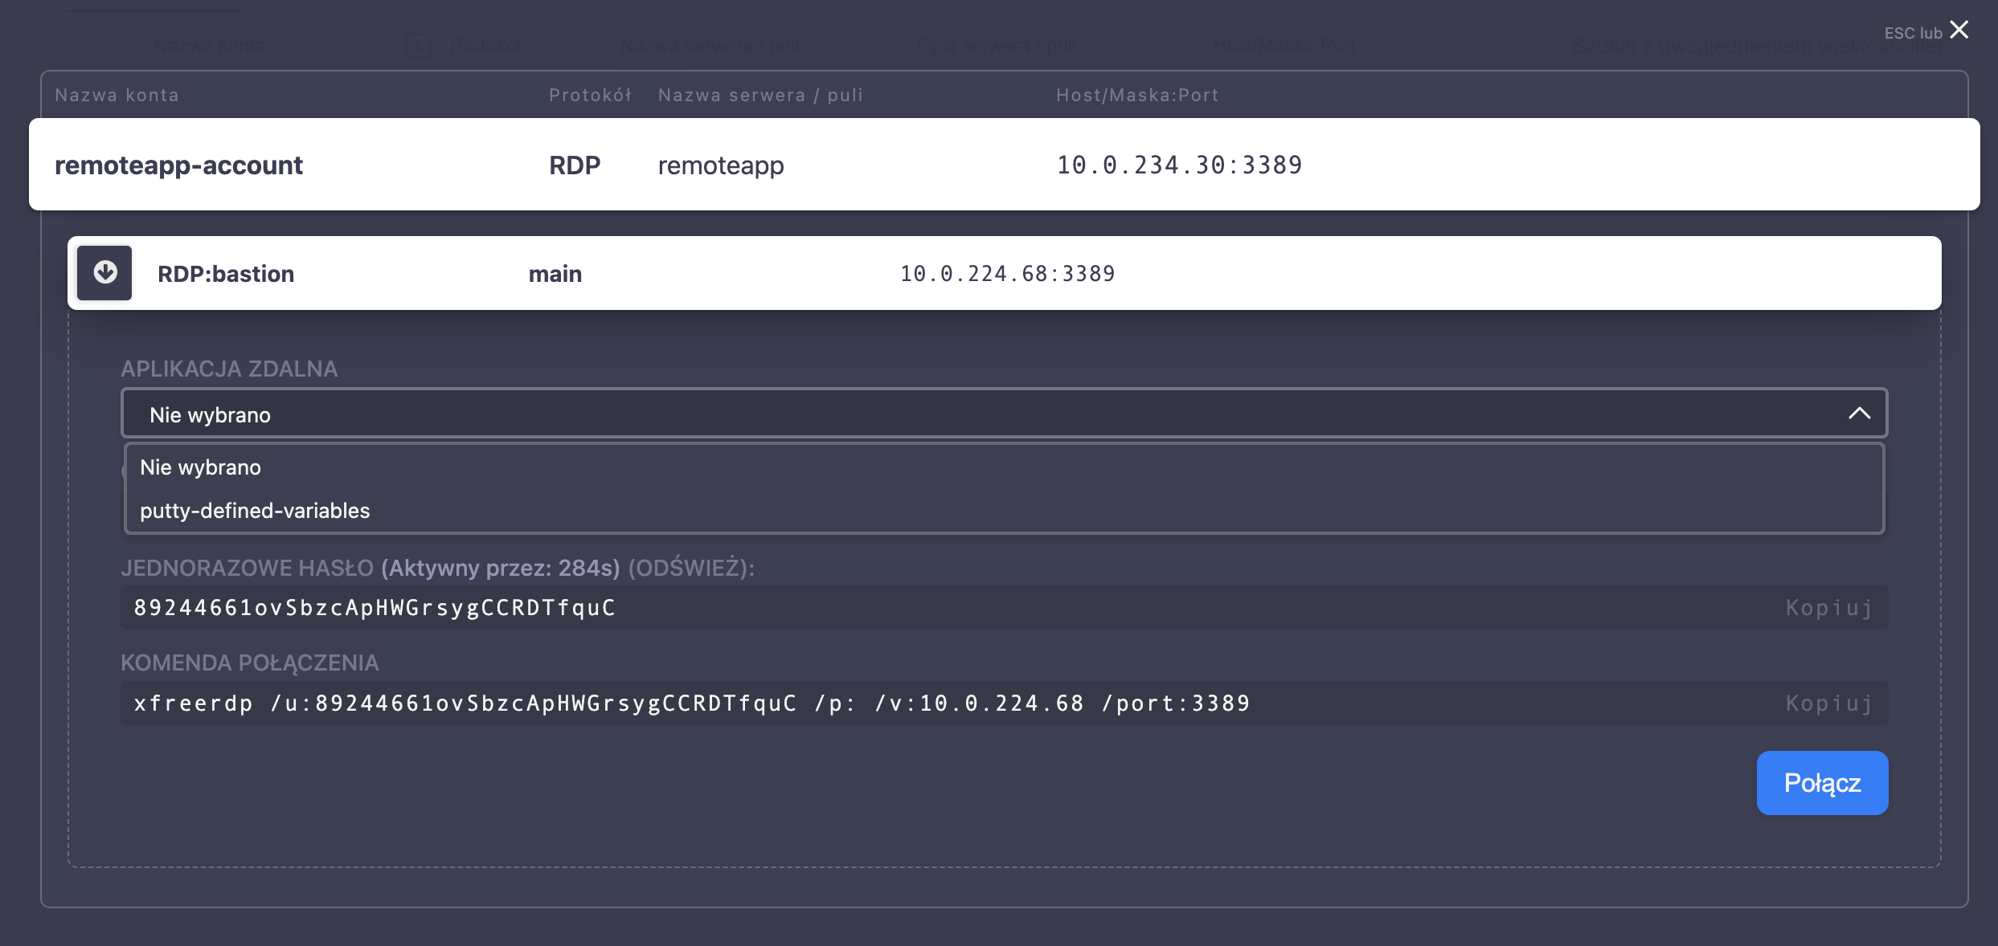Select putty-defined-variables from the list

click(x=255, y=511)
